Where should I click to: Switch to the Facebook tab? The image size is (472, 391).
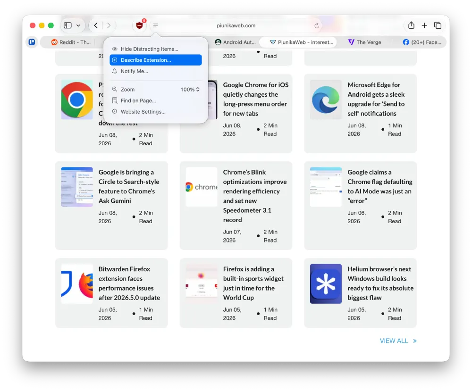point(422,42)
